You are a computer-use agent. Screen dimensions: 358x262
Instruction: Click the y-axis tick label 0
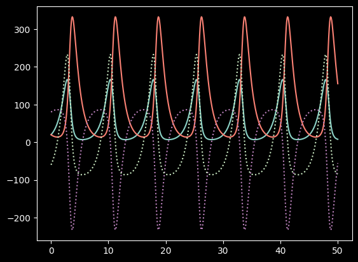point(28,143)
